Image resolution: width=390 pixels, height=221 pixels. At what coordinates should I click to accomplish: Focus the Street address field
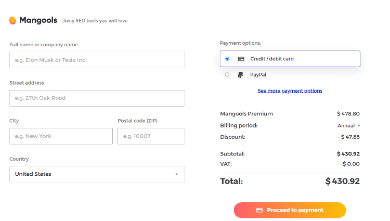click(x=97, y=98)
